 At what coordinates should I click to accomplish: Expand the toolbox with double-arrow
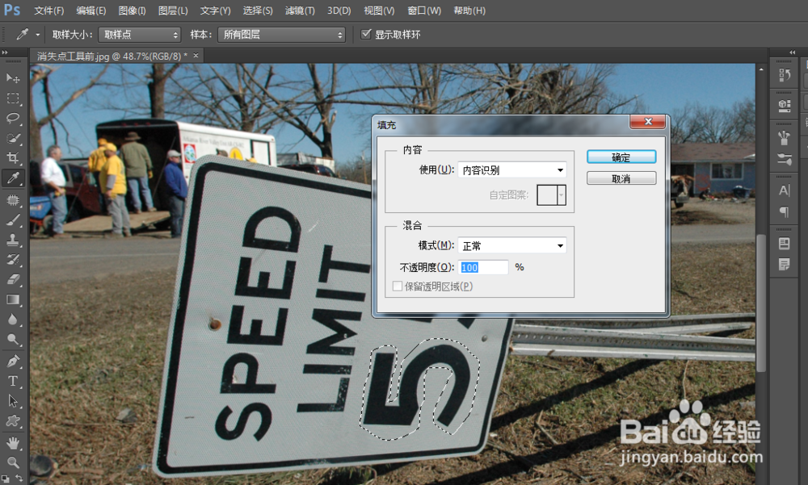tap(5, 52)
